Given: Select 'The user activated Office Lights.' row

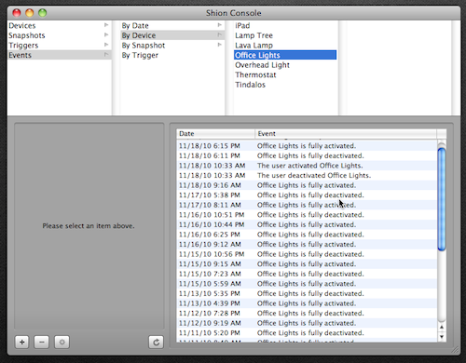Looking at the screenshot, I should coord(307,166).
